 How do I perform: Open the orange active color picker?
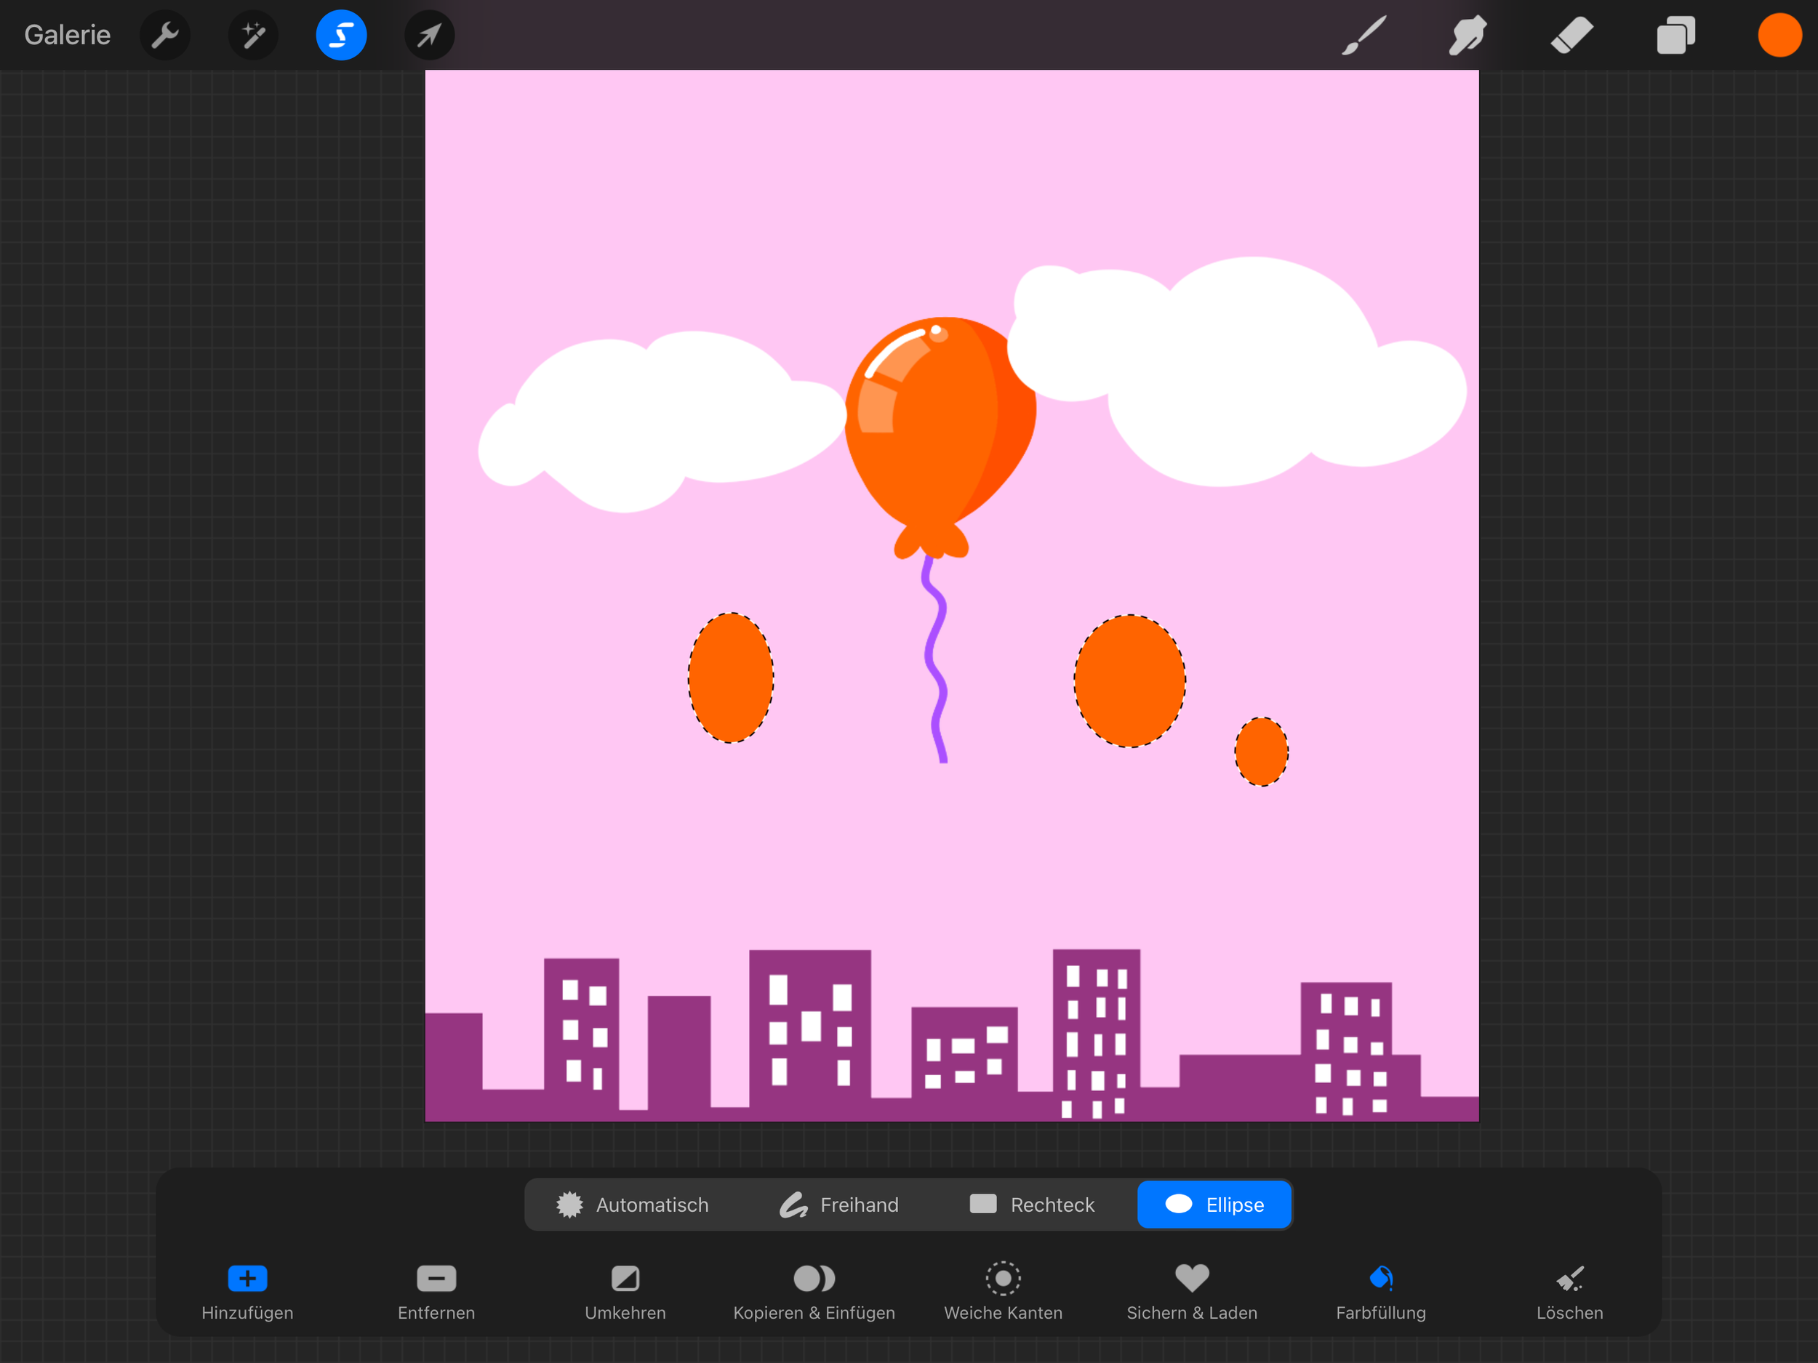coord(1779,36)
